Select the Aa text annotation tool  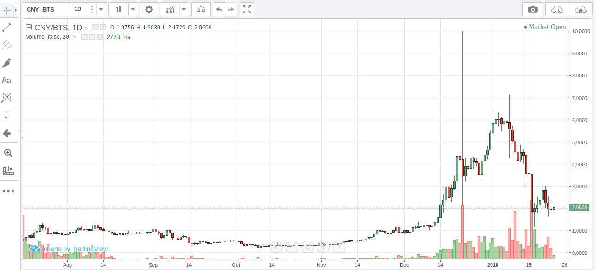pyautogui.click(x=7, y=81)
